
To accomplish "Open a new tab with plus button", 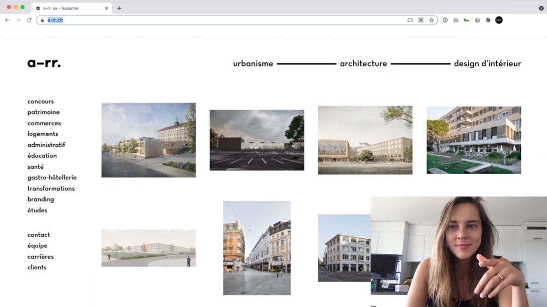I will (119, 8).
